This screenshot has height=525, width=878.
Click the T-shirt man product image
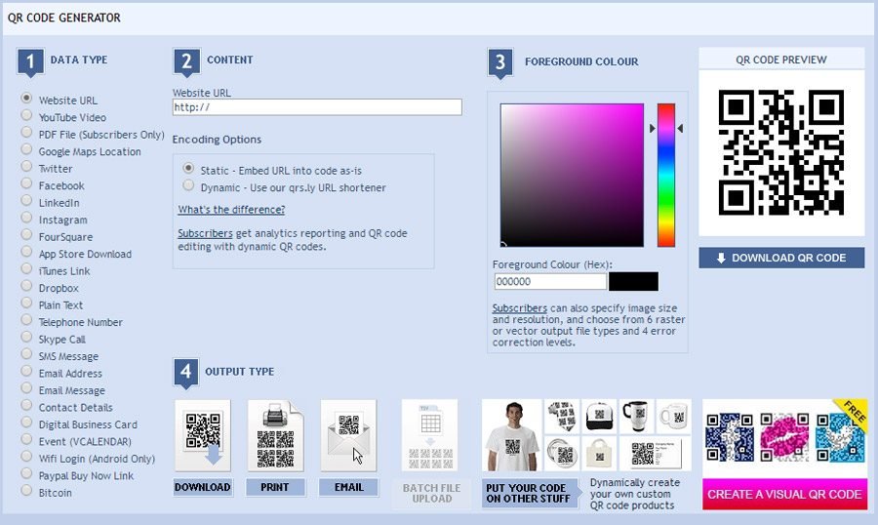[512, 435]
